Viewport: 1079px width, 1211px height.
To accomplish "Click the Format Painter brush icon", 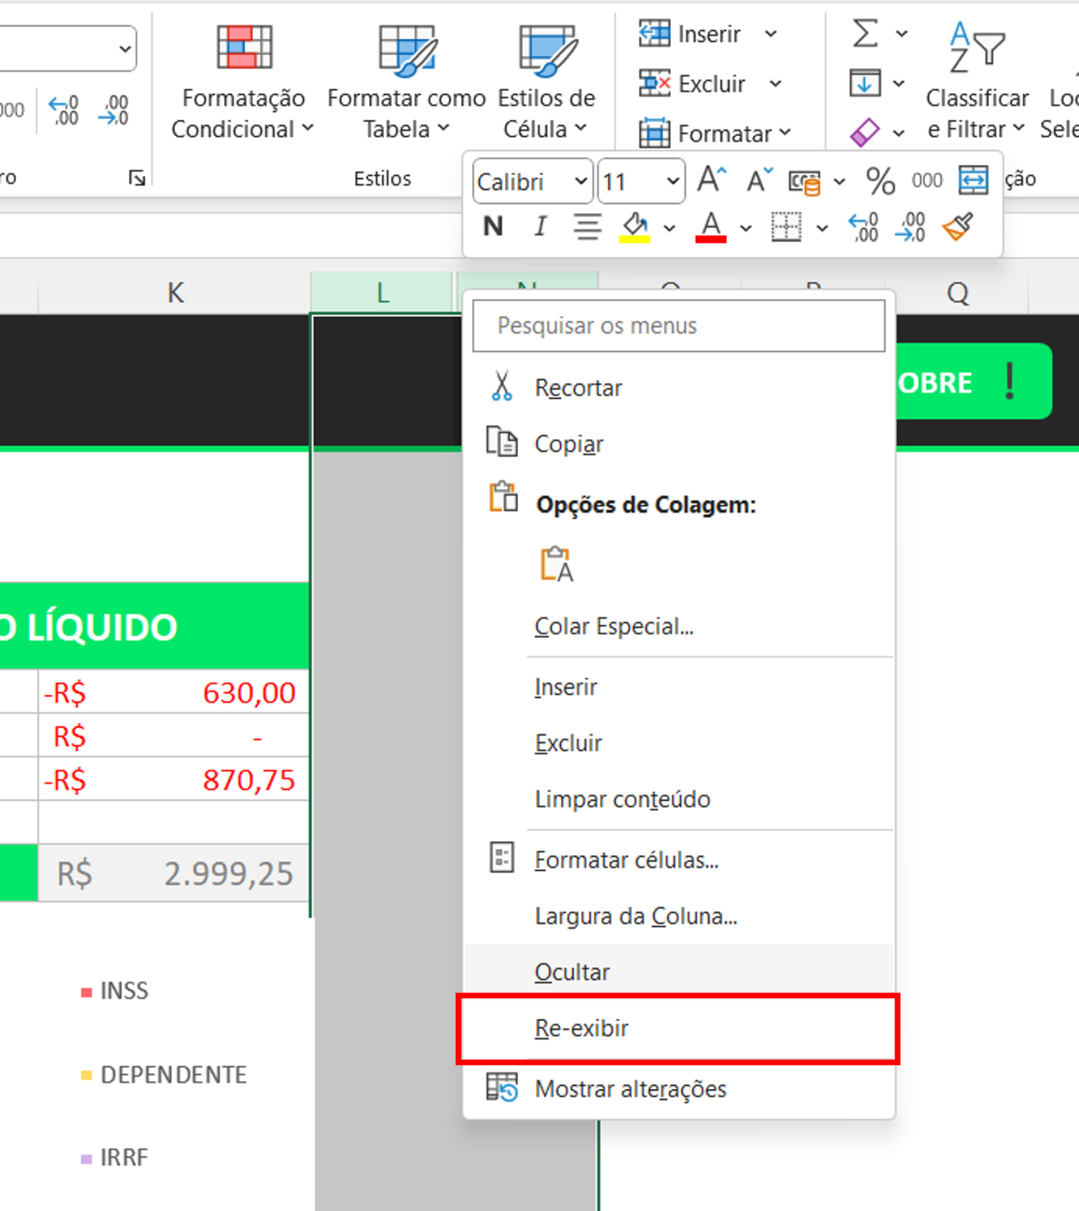I will click(x=958, y=227).
